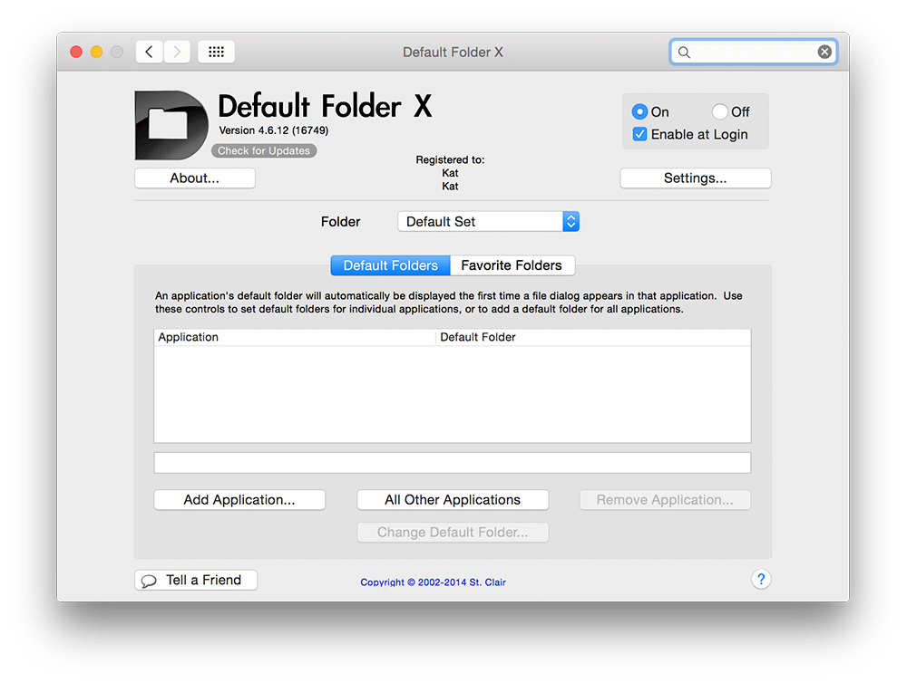
Task: Click the Default Folder column header
Action: point(593,338)
